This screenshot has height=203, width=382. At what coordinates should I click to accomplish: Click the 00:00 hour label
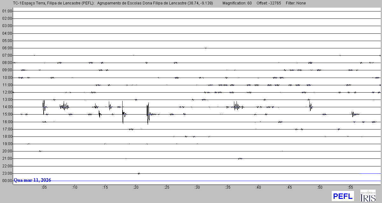(7, 181)
